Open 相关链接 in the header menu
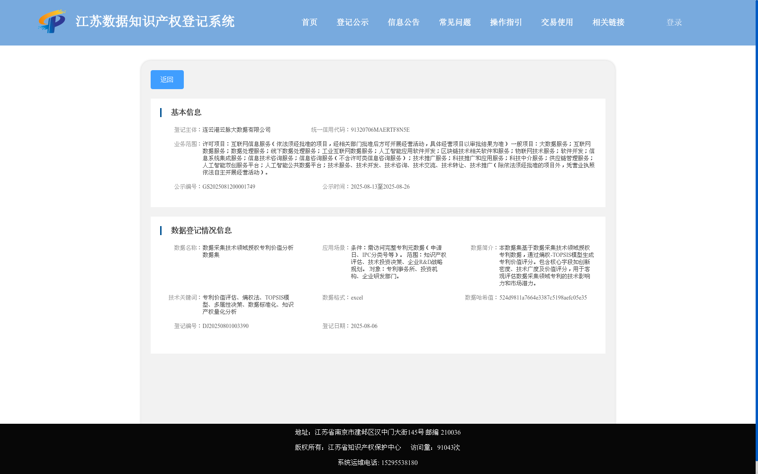 coord(608,22)
